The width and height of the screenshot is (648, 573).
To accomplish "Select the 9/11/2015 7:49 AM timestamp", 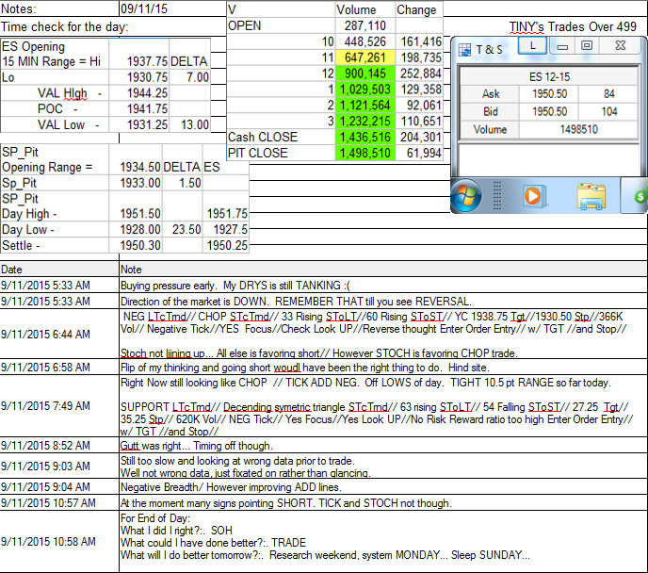I will click(59, 405).
